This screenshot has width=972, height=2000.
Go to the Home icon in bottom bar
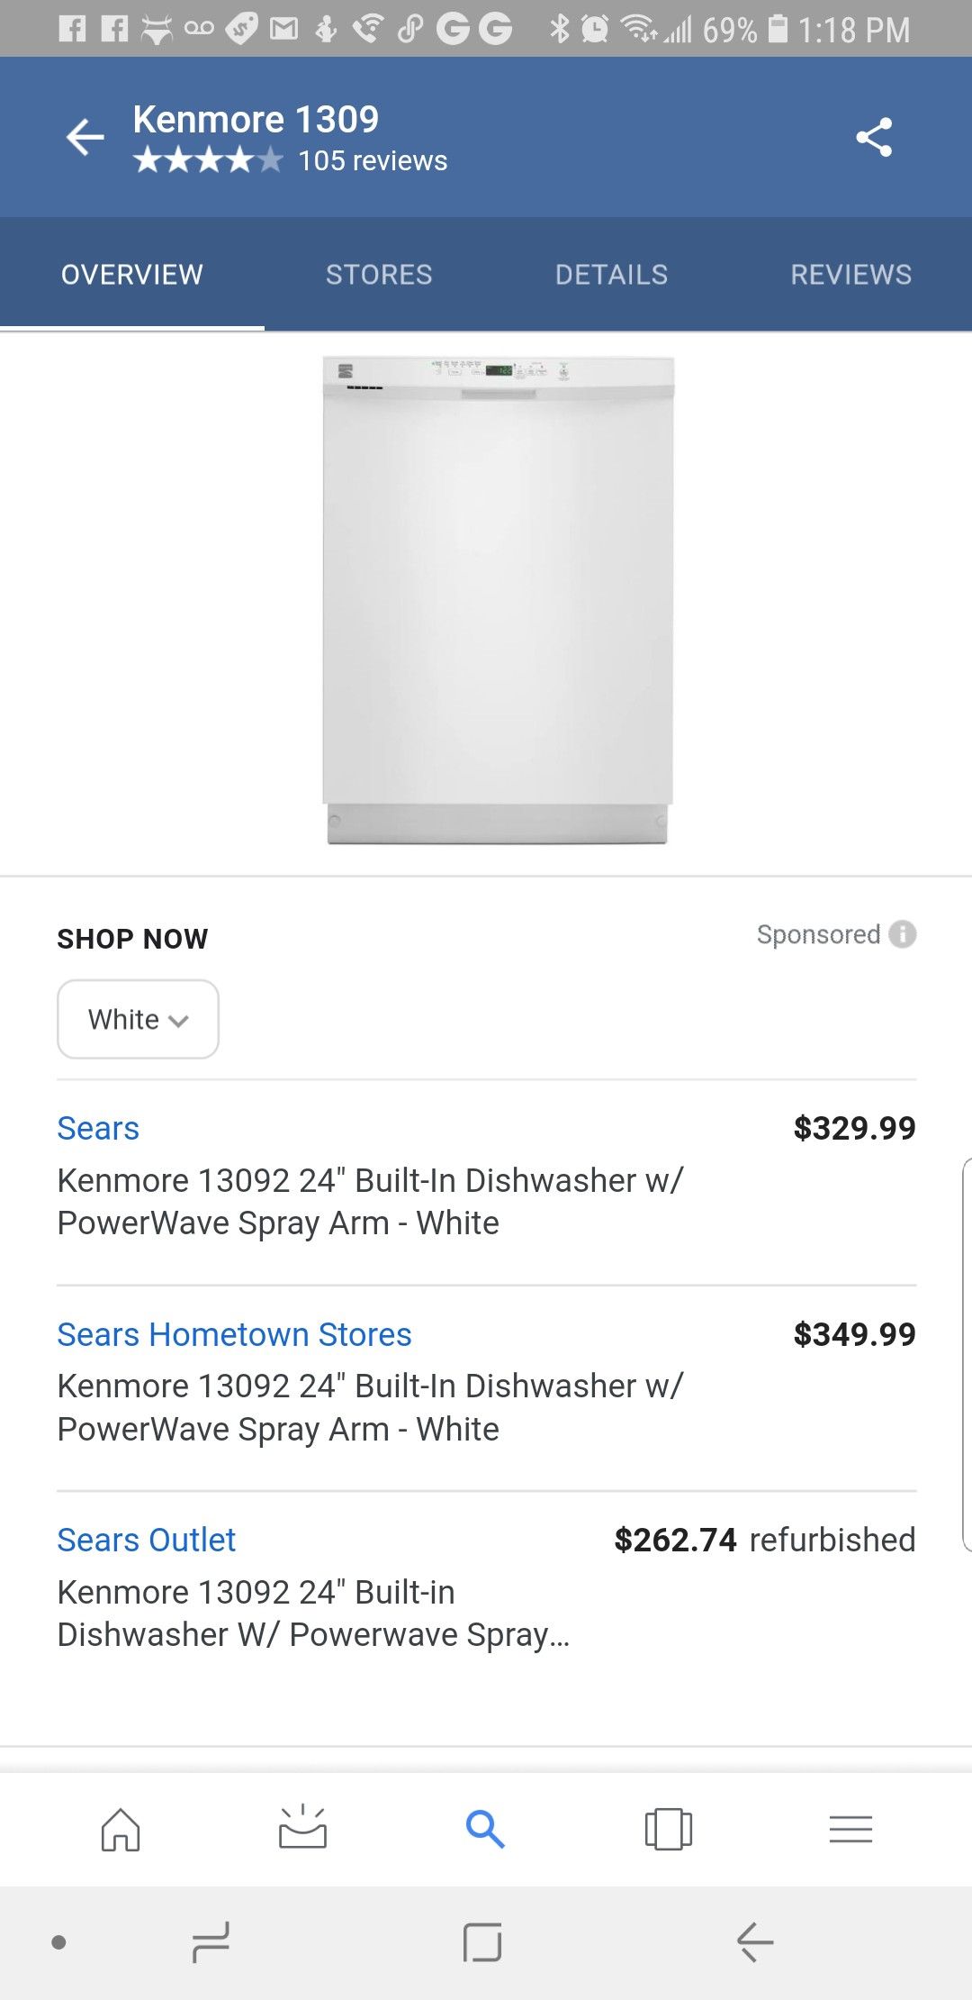(121, 1830)
